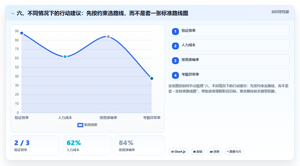Screen dimensions: 300x166
Task: Open the 考勤异常率 list item
Action: (x=229, y=75)
